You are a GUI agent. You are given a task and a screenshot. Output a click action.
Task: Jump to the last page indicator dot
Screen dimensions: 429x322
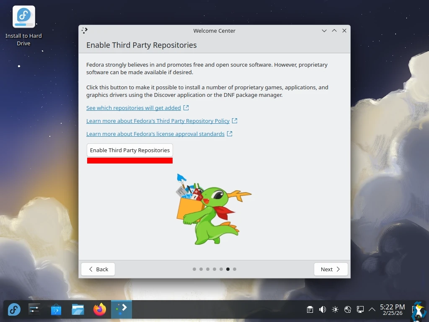point(235,269)
